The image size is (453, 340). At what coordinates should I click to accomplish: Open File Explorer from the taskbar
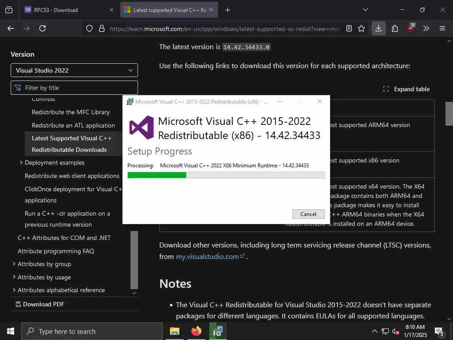pyautogui.click(x=174, y=331)
